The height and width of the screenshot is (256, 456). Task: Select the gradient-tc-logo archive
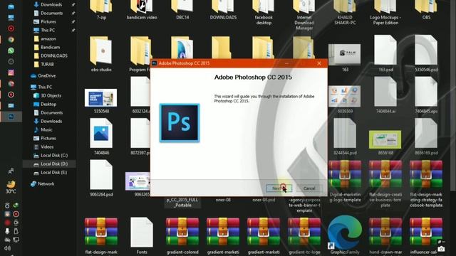pos(304,235)
